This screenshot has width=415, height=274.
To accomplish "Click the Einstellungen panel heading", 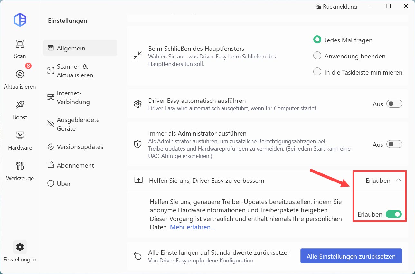I will tap(68, 21).
